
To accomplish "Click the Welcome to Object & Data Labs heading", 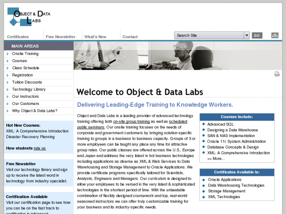I will pos(140,92).
